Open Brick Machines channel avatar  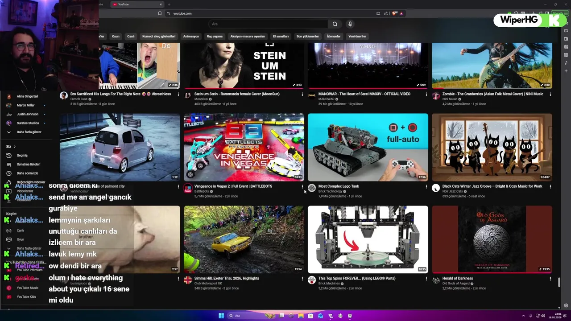(312, 280)
